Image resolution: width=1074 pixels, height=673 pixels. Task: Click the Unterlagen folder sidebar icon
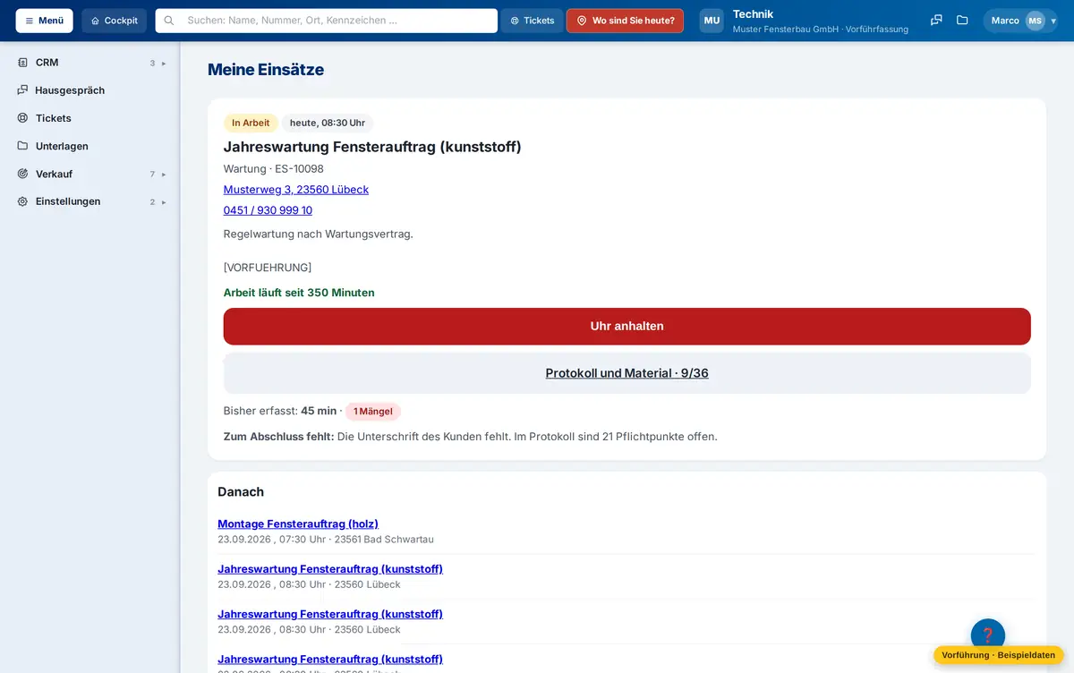[x=23, y=146]
